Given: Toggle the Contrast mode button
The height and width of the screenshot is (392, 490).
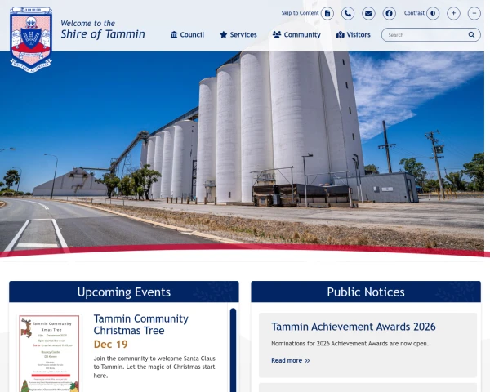Looking at the screenshot, I should pyautogui.click(x=433, y=13).
